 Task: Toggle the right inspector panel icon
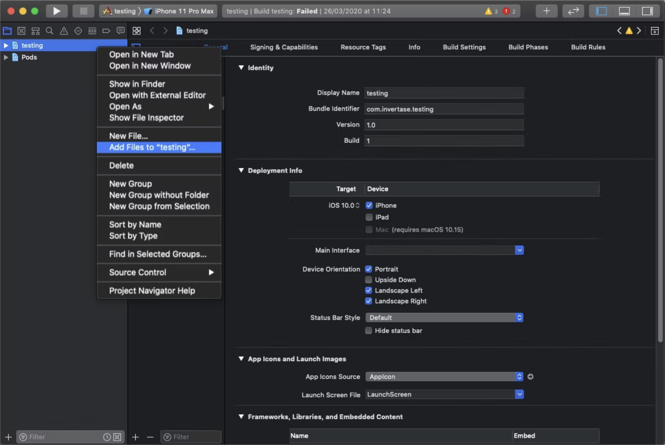647,11
